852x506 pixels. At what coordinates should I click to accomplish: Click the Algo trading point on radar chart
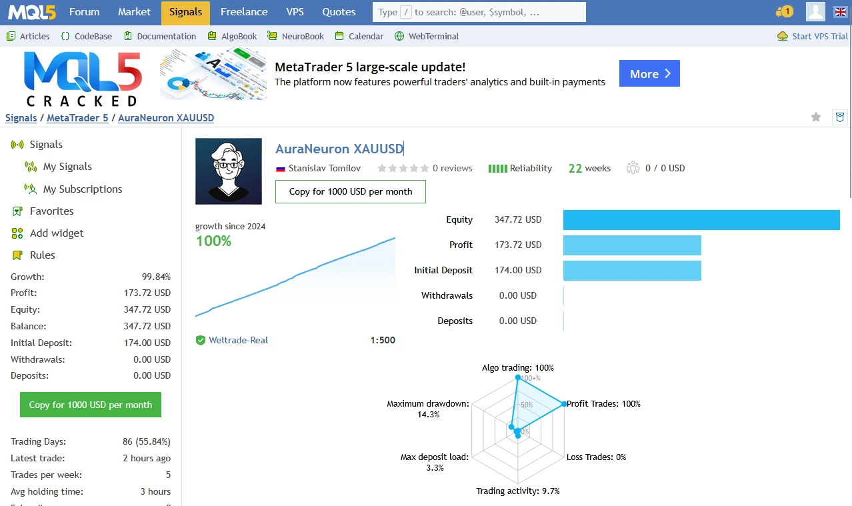point(517,377)
